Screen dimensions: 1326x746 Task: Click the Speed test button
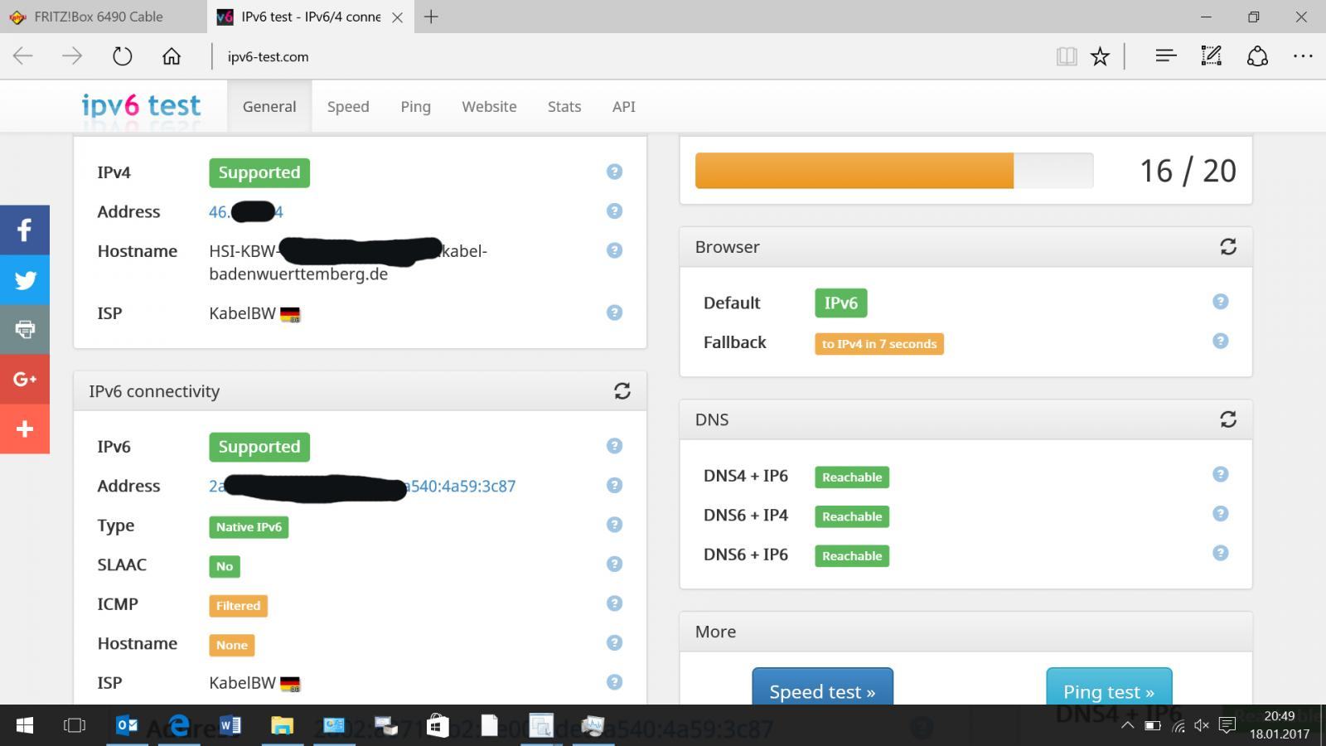pos(822,687)
